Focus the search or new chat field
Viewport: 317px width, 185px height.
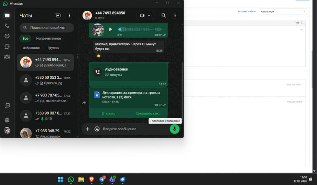47,28
